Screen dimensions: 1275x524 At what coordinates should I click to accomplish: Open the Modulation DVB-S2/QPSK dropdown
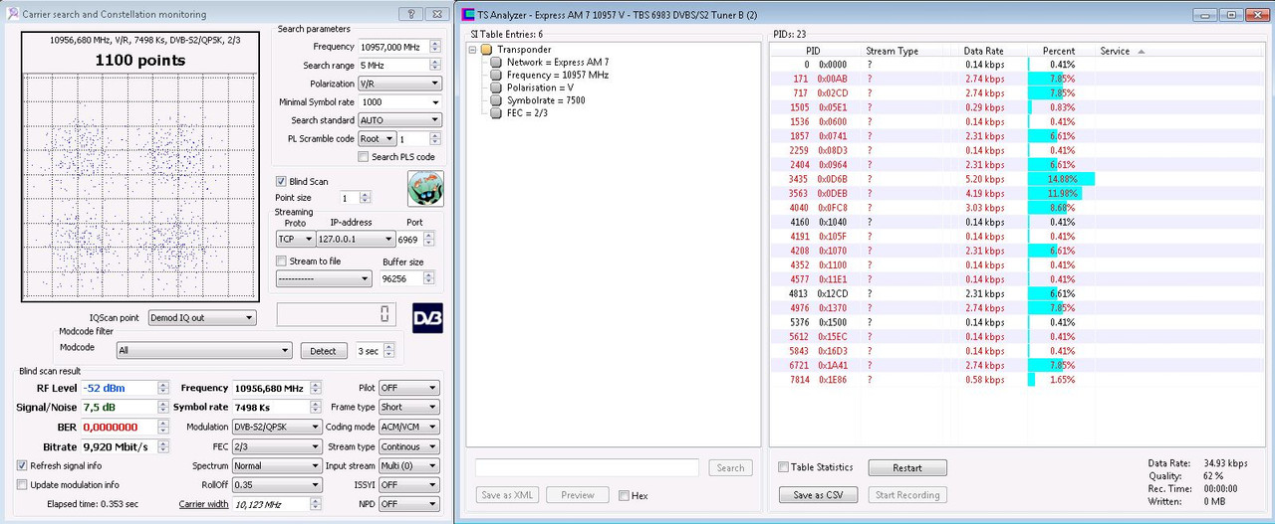(x=277, y=427)
